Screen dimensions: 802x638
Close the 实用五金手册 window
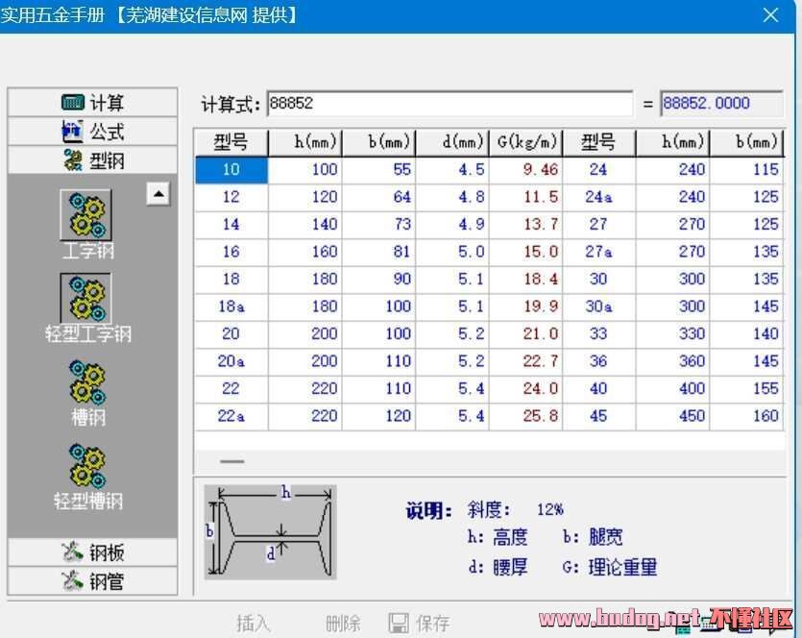[x=770, y=15]
